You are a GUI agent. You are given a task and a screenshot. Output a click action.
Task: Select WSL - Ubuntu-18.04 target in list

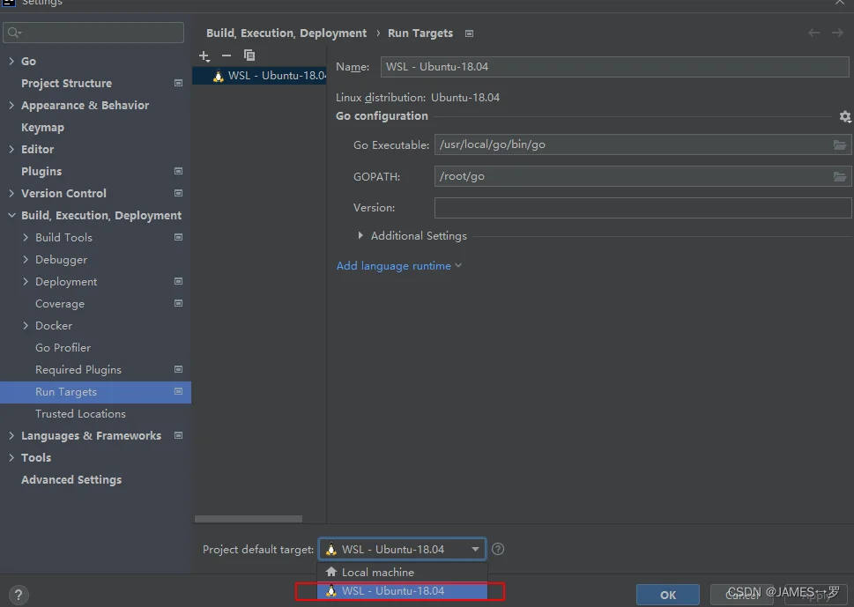click(259, 76)
